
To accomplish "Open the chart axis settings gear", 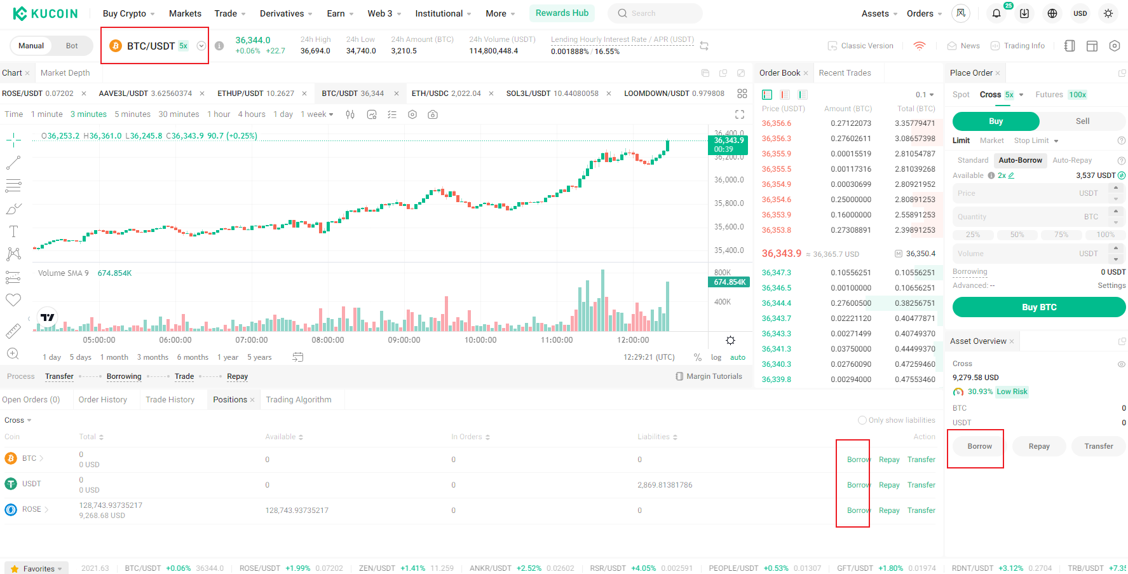I will click(x=731, y=340).
